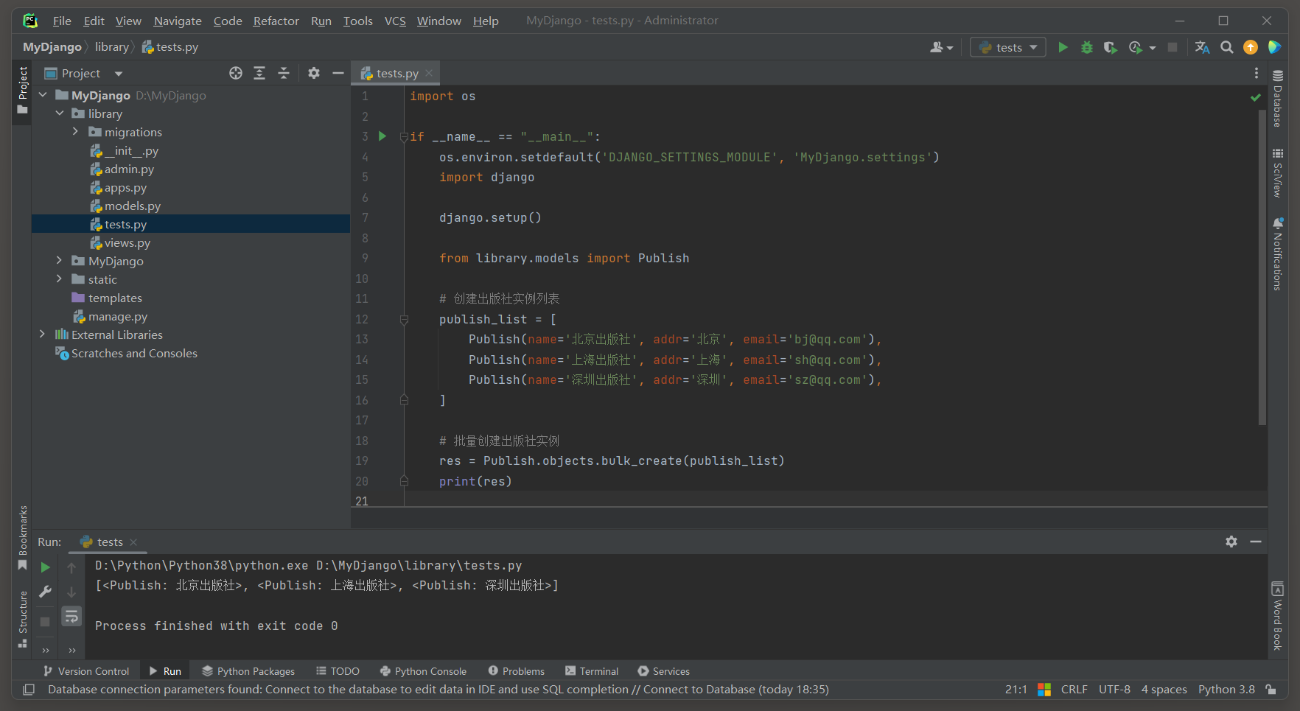Collapse the MyDjango root folder

pyautogui.click(x=43, y=95)
